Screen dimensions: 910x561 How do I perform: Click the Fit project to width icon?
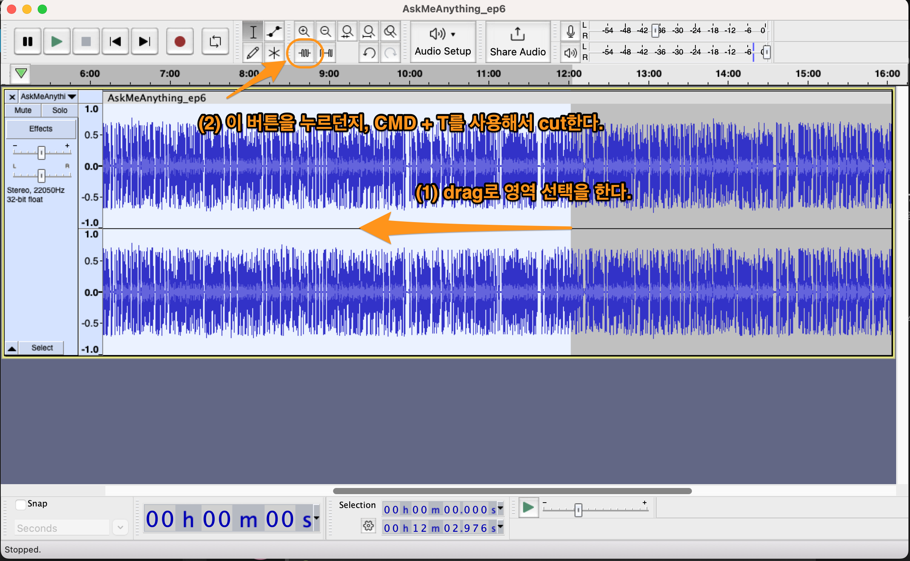(368, 32)
